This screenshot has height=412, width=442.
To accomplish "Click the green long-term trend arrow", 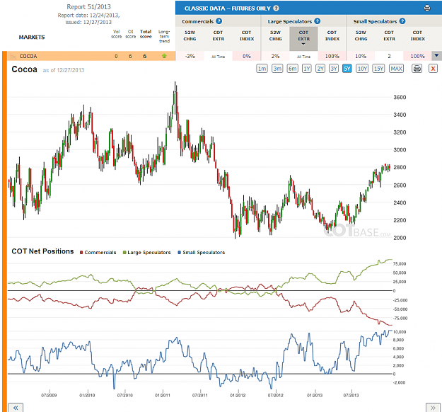I will coord(164,56).
